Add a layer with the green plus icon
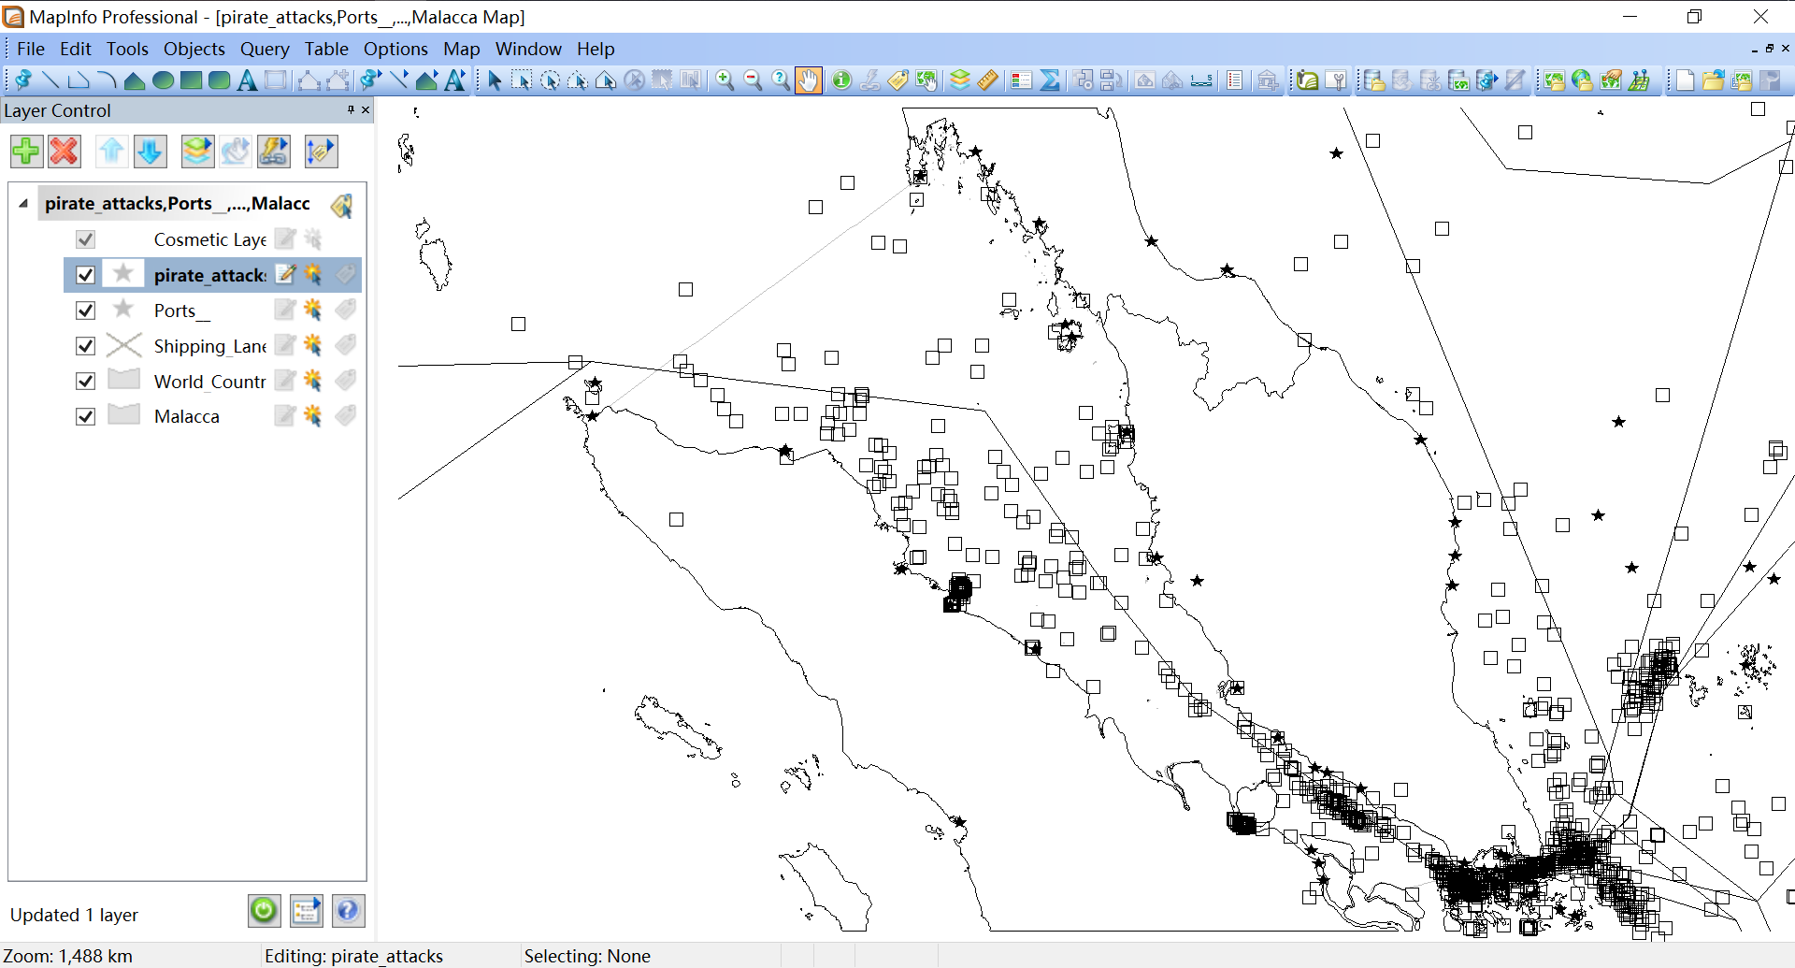This screenshot has width=1795, height=968. 25,151
